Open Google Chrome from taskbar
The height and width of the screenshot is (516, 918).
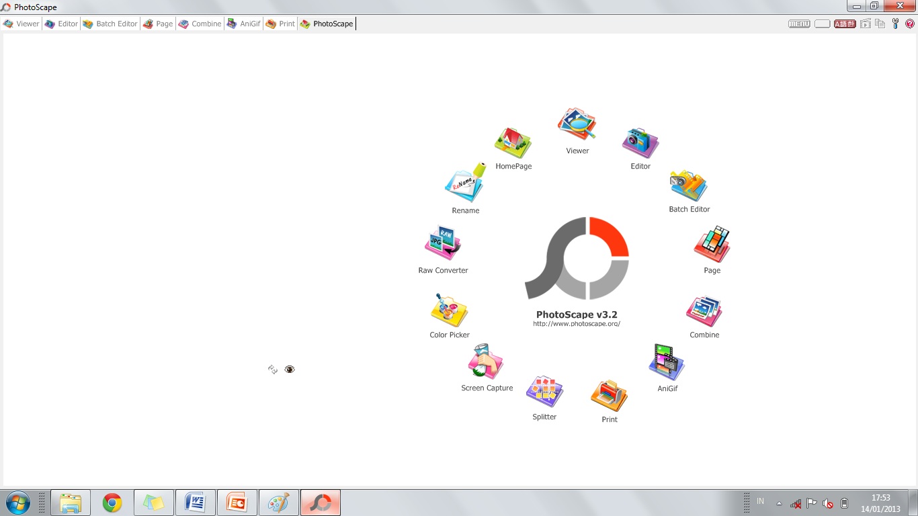pos(112,503)
